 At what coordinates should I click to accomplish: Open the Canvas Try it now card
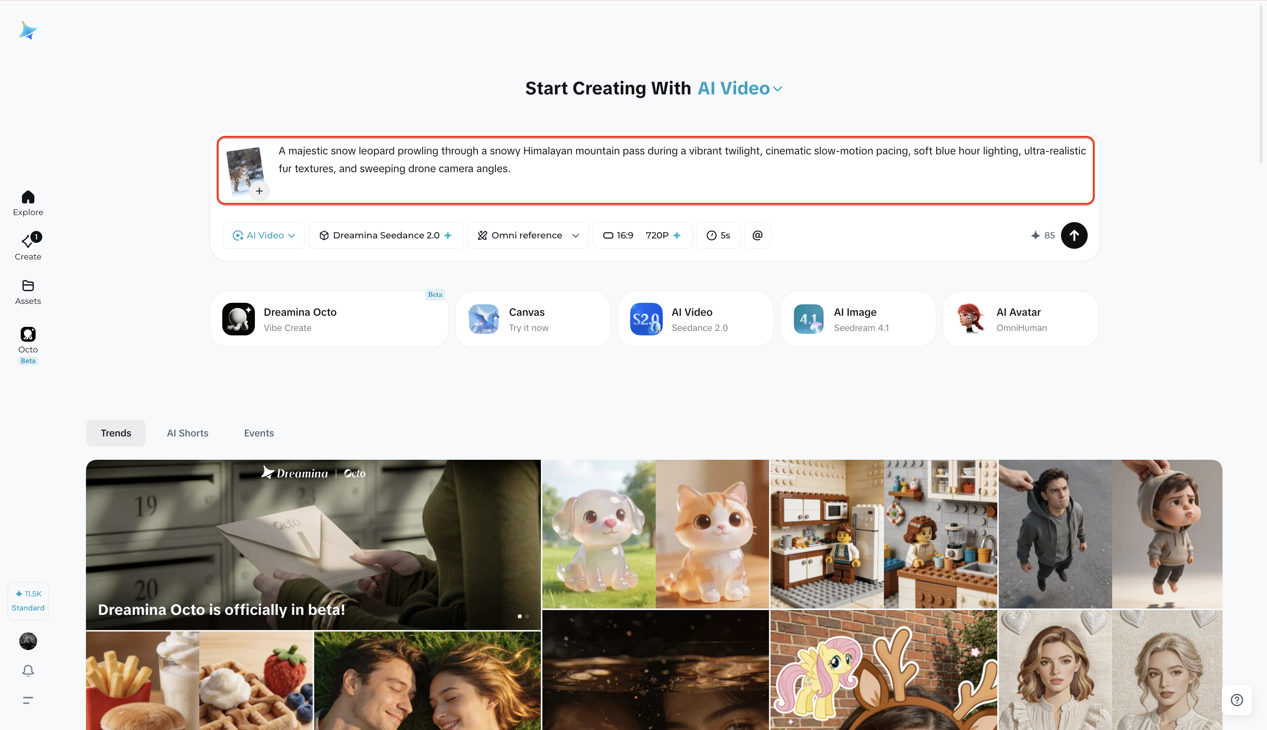point(533,319)
